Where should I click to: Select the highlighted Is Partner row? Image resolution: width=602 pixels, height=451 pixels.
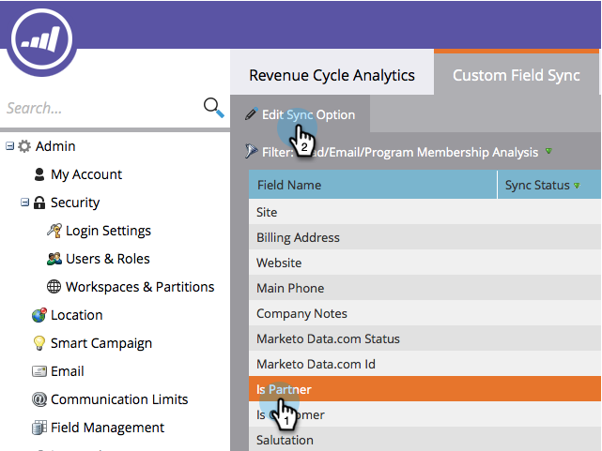point(424,389)
